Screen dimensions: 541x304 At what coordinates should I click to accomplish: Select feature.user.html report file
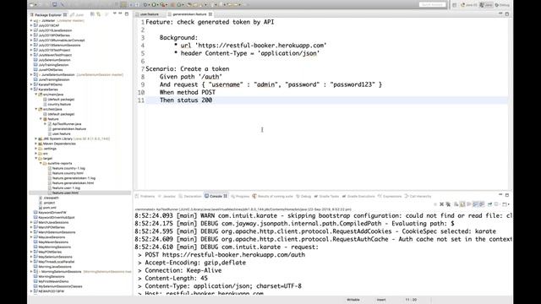(65, 193)
